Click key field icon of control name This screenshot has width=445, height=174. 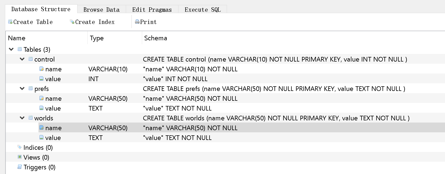tap(41, 69)
